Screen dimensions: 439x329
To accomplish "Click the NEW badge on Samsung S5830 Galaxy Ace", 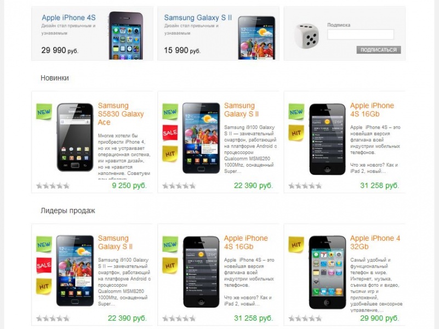I will (44, 111).
